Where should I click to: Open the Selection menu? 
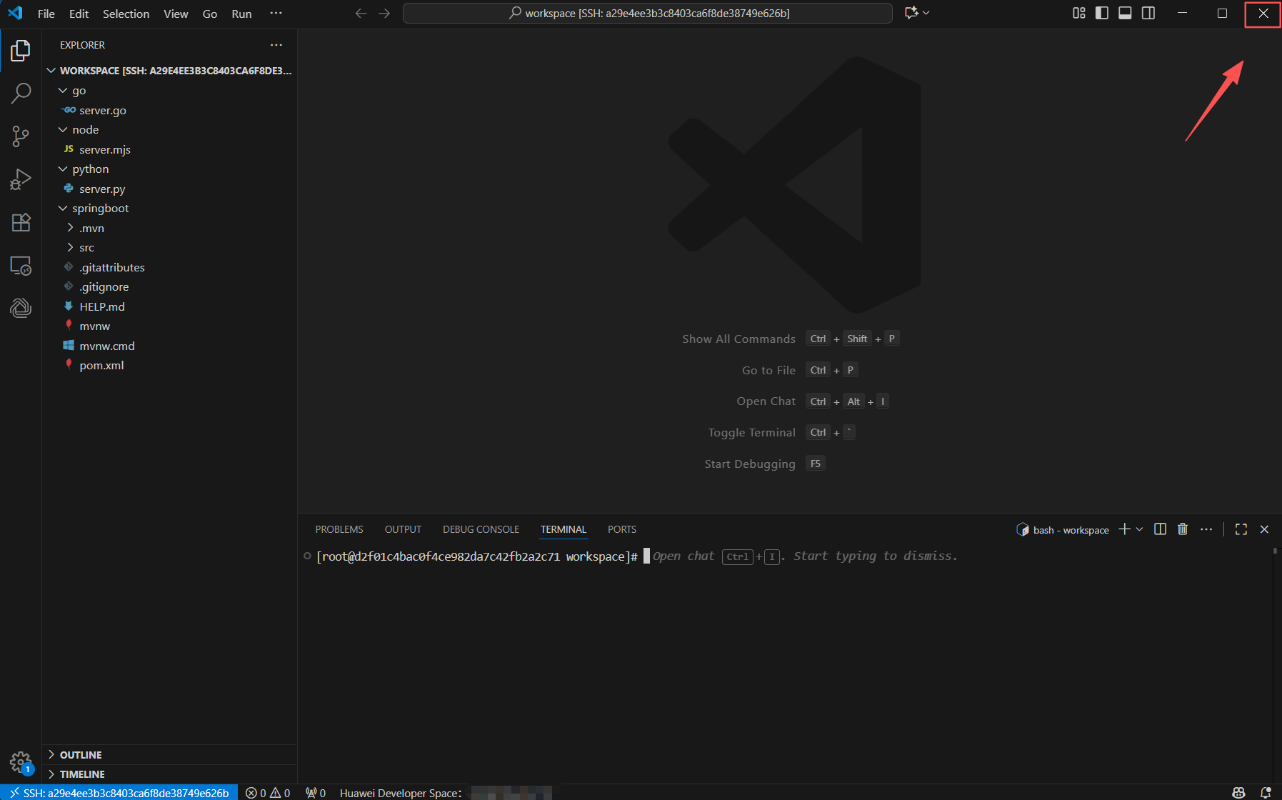click(126, 14)
